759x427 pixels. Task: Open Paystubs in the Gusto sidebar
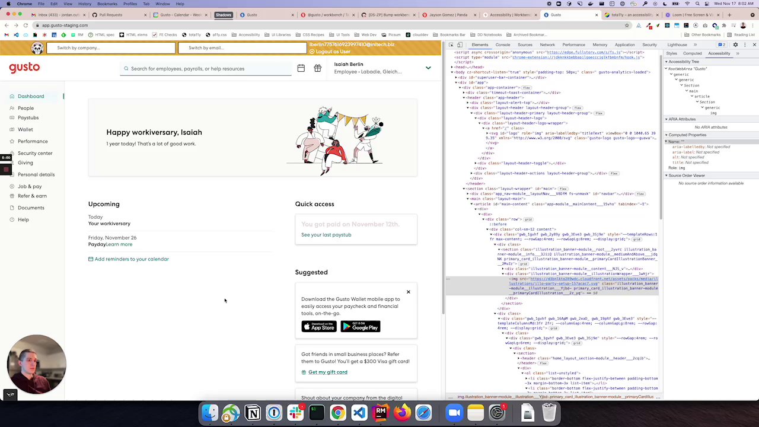[x=28, y=117]
